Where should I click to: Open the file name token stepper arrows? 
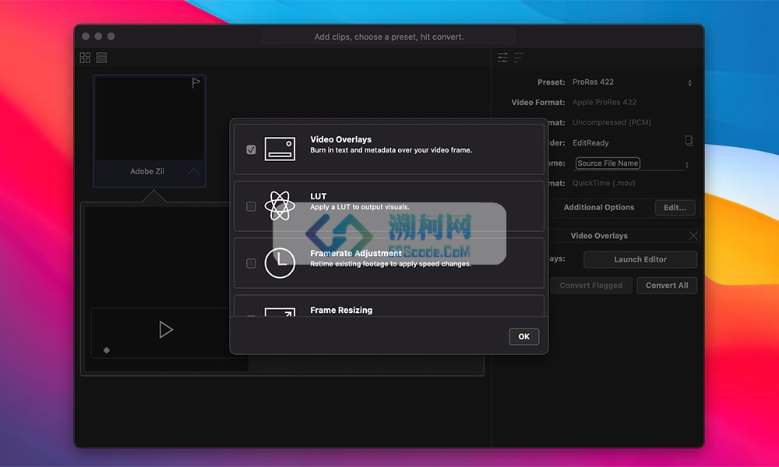coord(686,165)
